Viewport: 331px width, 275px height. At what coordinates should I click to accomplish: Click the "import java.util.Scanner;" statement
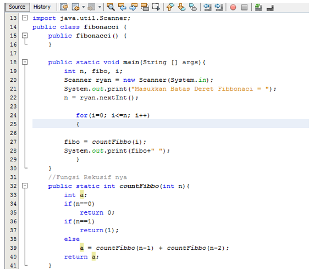[81, 18]
